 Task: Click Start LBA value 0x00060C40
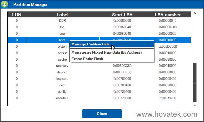pyautogui.click(x=122, y=34)
